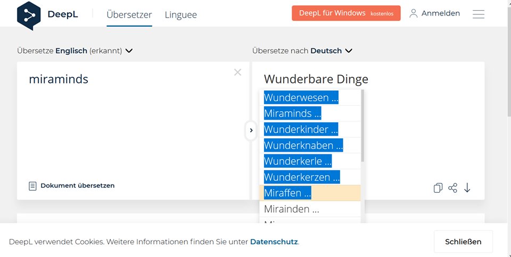
Task: Click the page vertical scrollbar
Action: click(509, 62)
